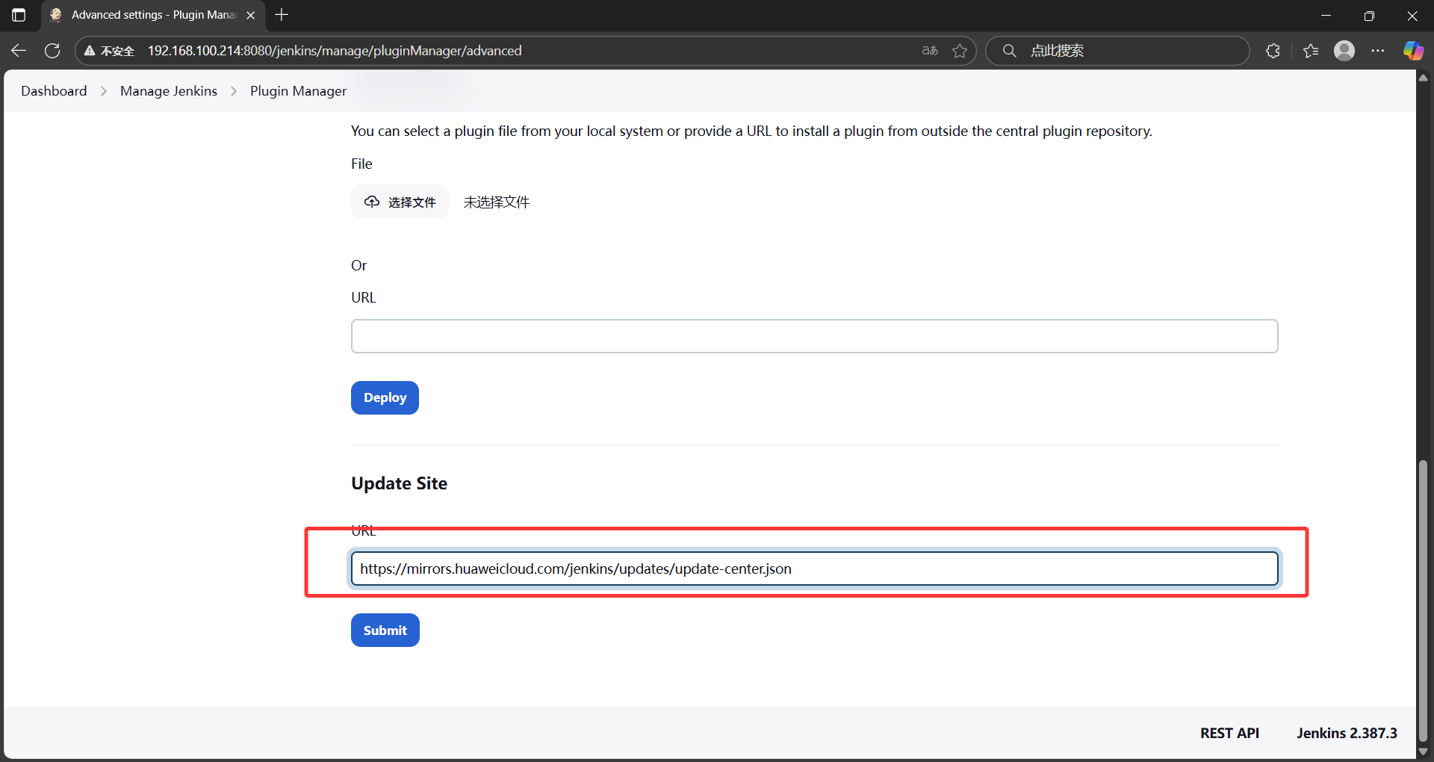The width and height of the screenshot is (1434, 762).
Task: Focus the Update Site URL field
Action: [814, 569]
